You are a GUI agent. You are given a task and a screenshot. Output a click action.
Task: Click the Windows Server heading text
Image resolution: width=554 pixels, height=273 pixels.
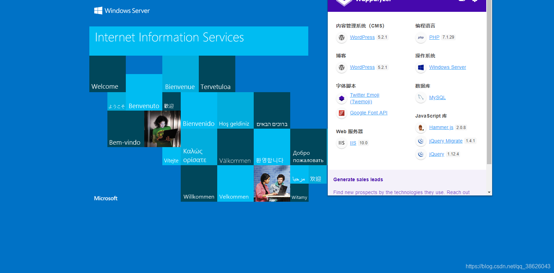tap(127, 11)
